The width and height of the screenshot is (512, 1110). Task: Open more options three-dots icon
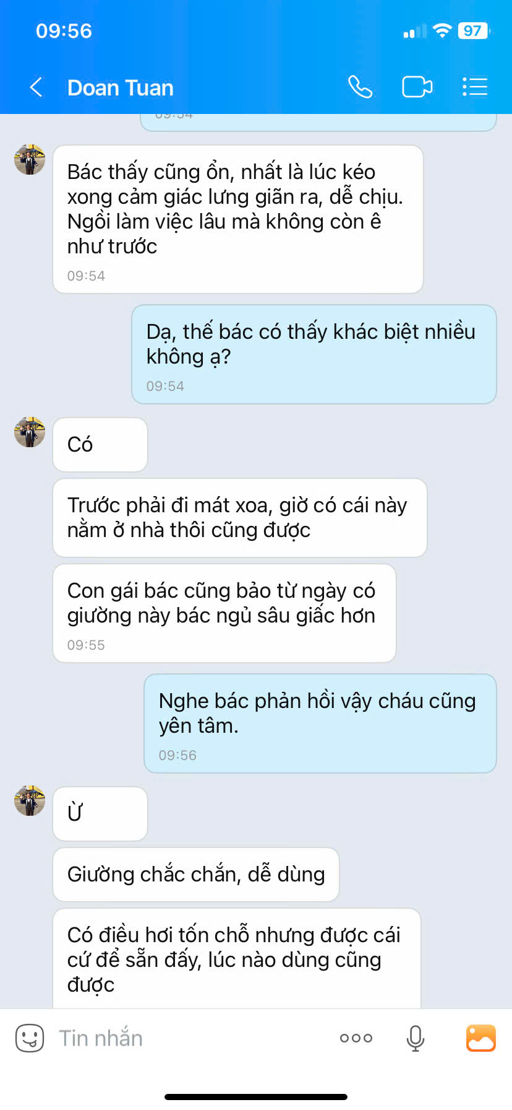click(356, 1038)
